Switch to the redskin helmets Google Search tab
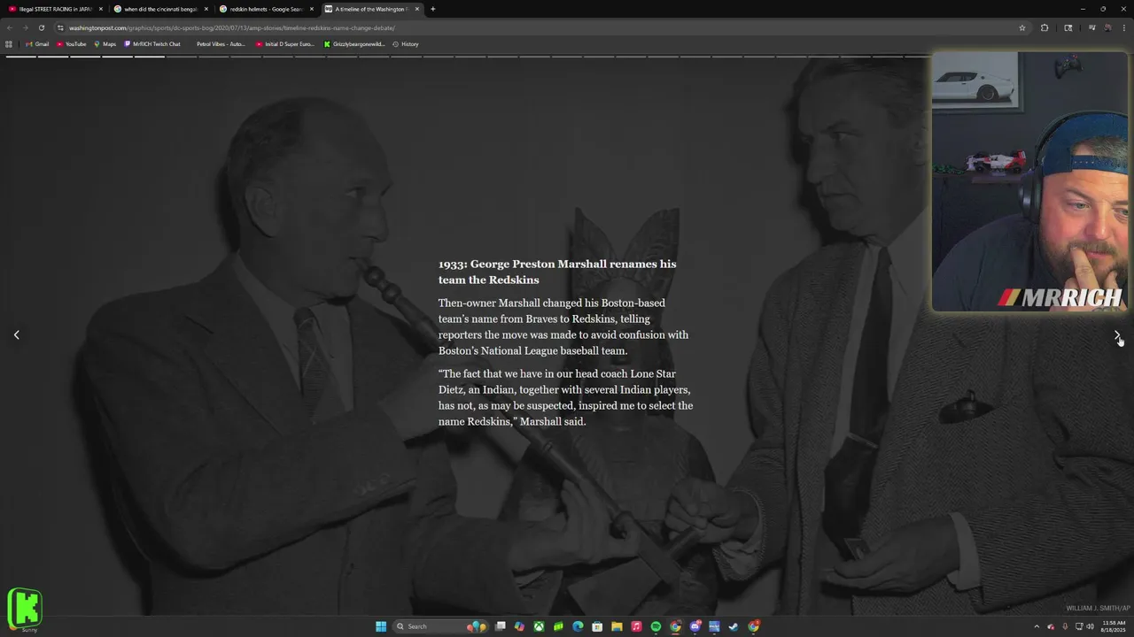 coord(266,9)
